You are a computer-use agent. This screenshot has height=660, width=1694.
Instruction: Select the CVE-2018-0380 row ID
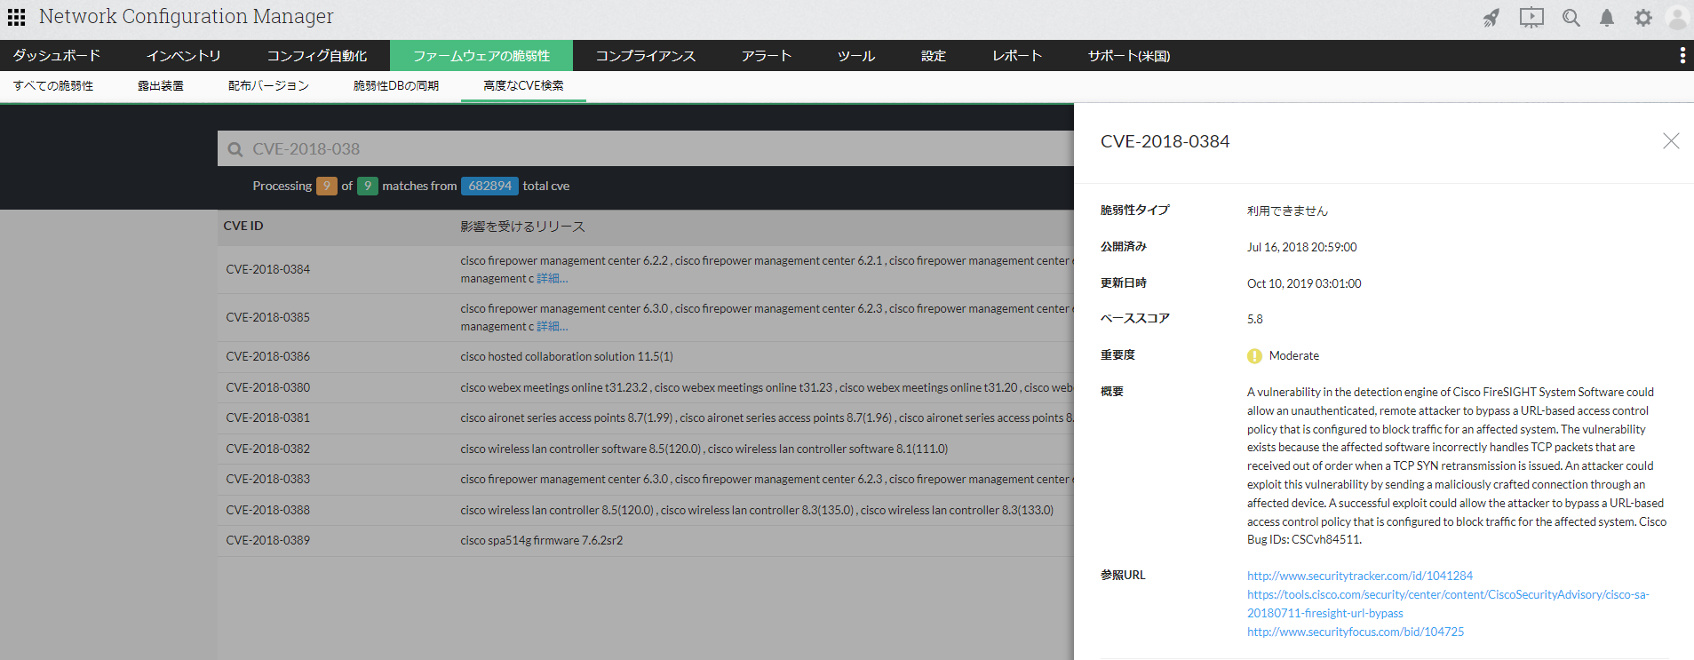point(268,388)
